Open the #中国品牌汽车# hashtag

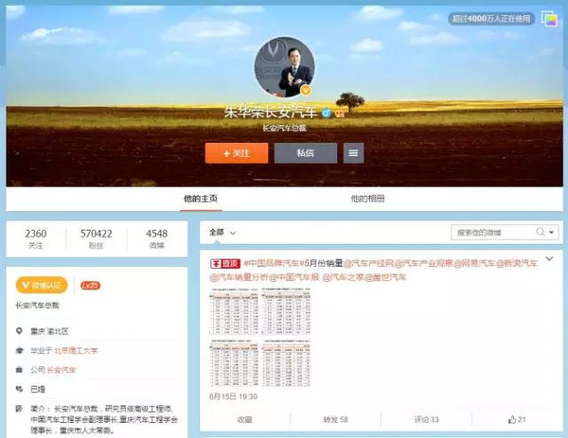274,263
